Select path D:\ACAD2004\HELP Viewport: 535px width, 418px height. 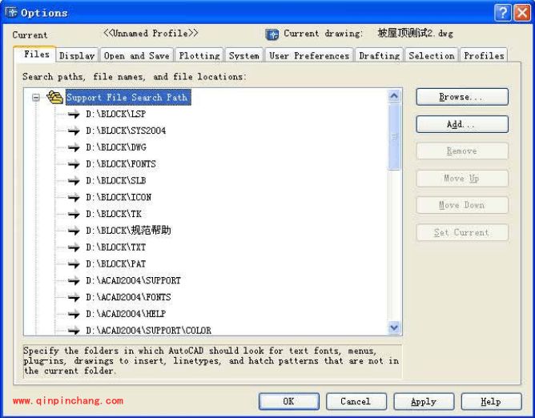tap(126, 314)
